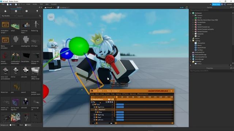Open the Effects menu in Moon Animator

click(125, 94)
